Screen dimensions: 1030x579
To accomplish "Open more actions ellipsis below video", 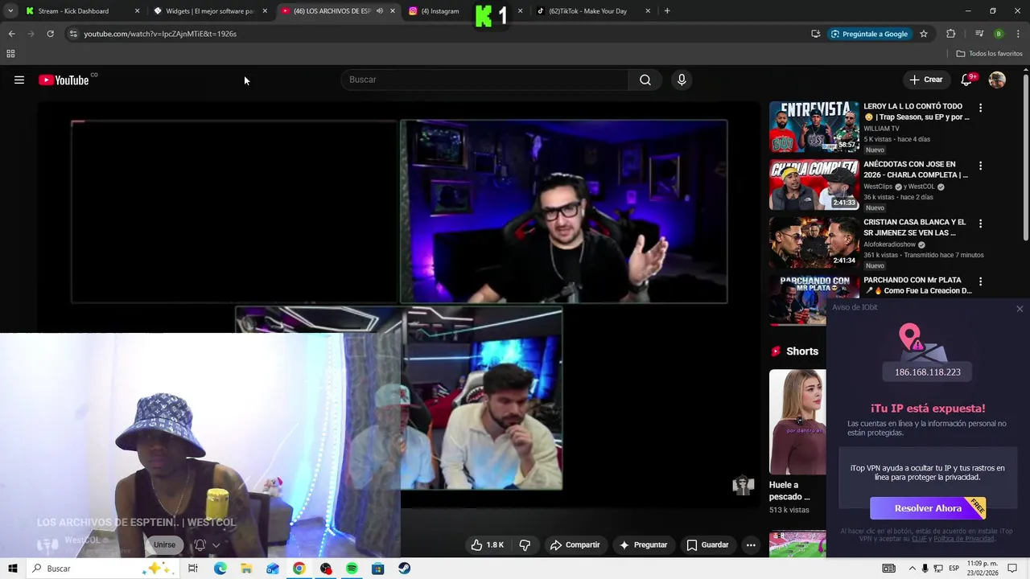I will point(751,544).
